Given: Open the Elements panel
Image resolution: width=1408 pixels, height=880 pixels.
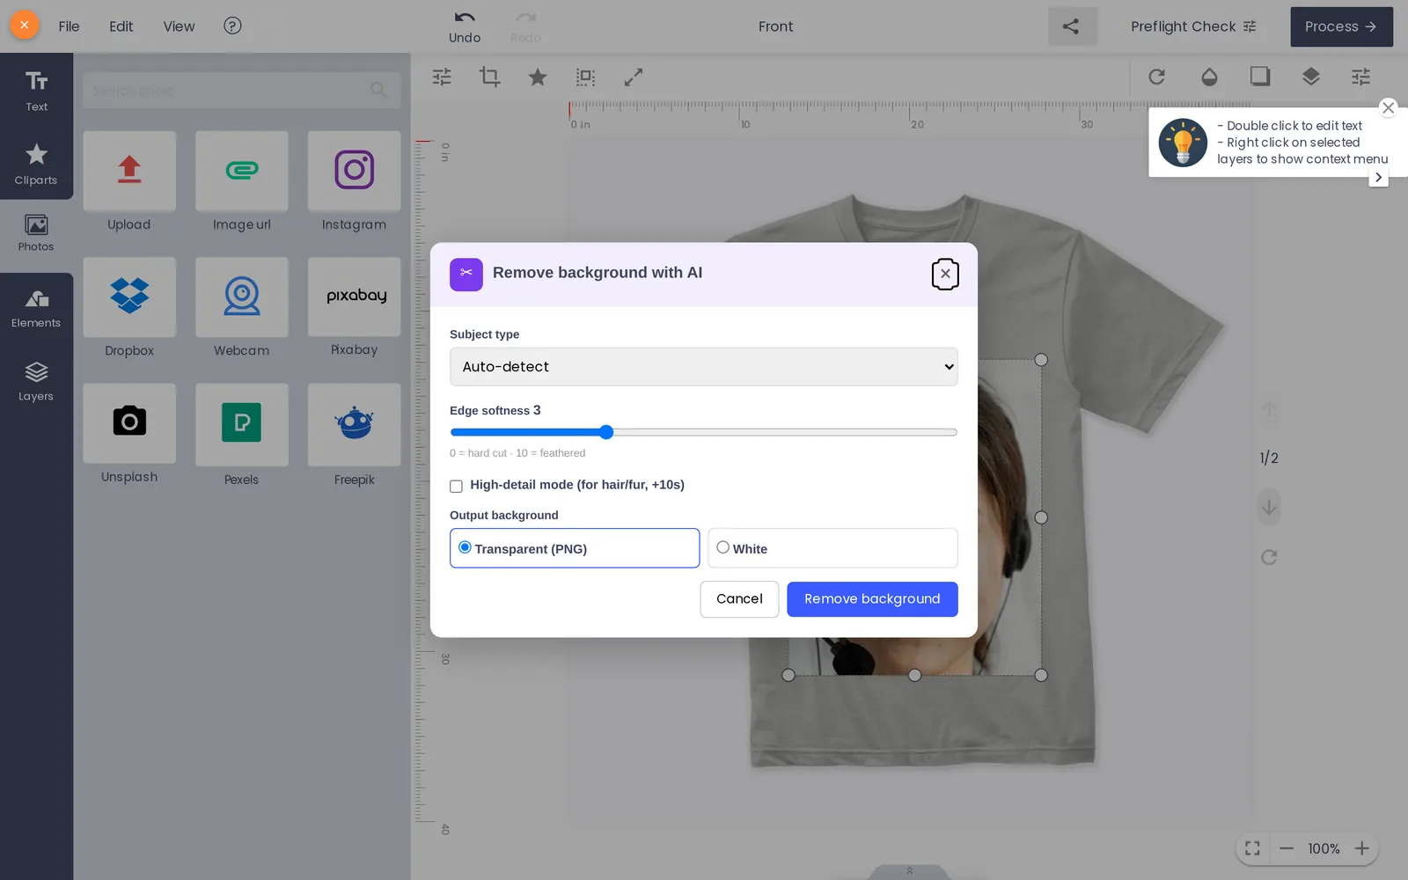Looking at the screenshot, I should point(36,309).
